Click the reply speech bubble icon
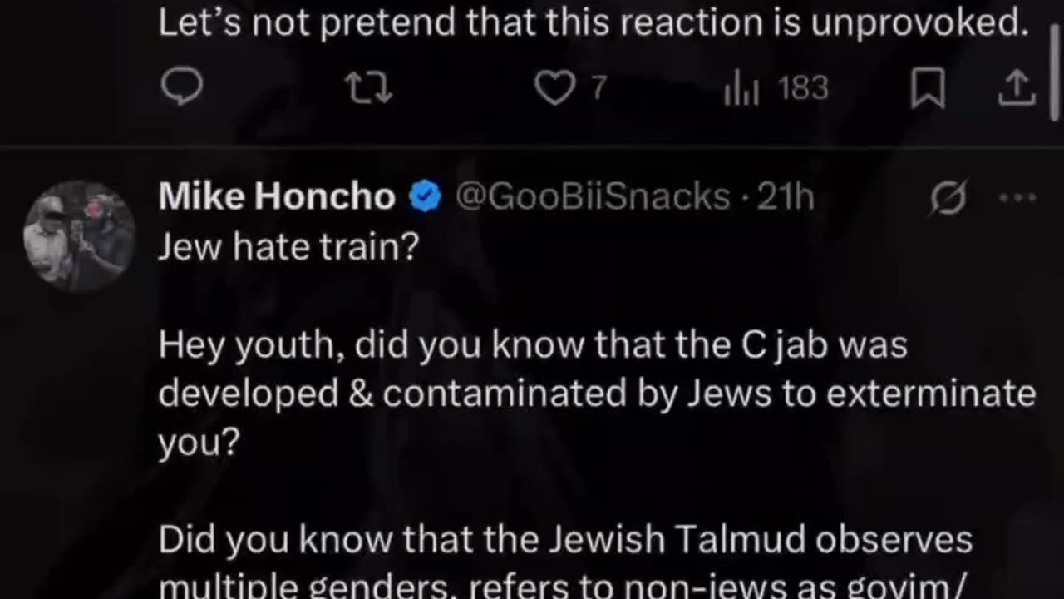 tap(180, 88)
